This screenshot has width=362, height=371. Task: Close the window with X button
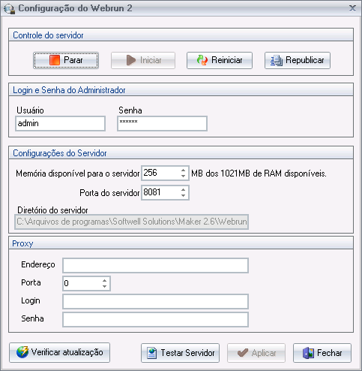(x=352, y=8)
